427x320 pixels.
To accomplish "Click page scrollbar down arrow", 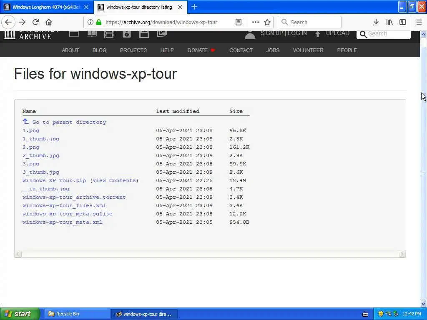I will click(x=424, y=304).
